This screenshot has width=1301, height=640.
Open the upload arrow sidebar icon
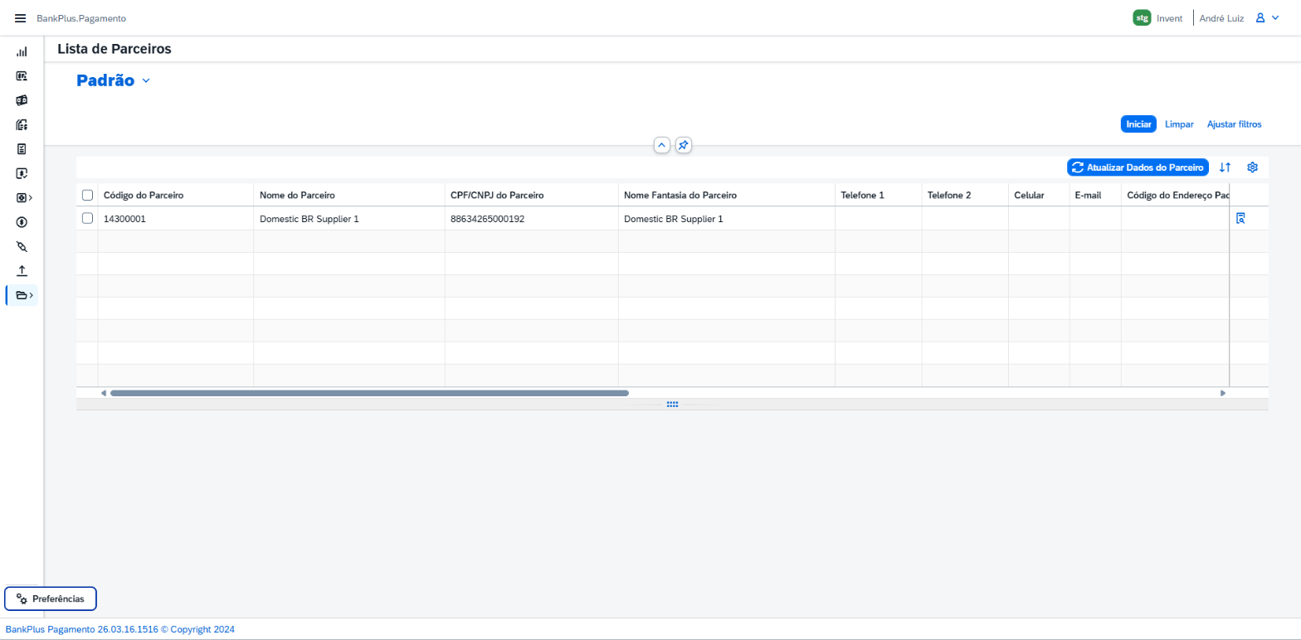point(22,271)
